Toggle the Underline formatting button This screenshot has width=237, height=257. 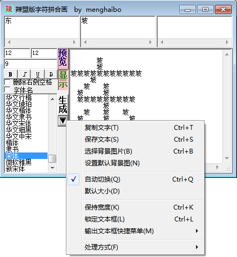[x=38, y=74]
